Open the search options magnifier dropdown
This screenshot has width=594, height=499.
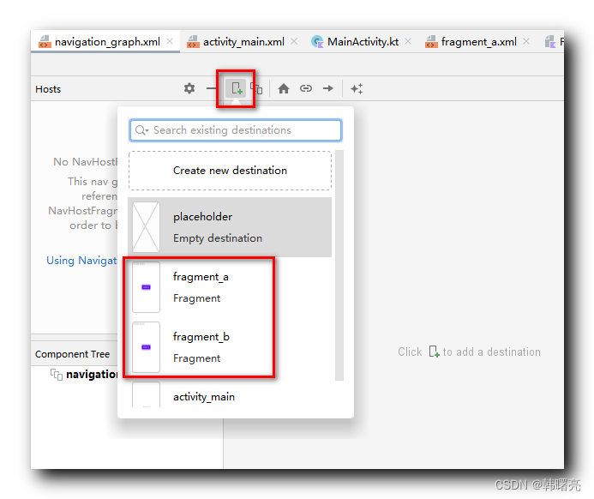coord(141,130)
